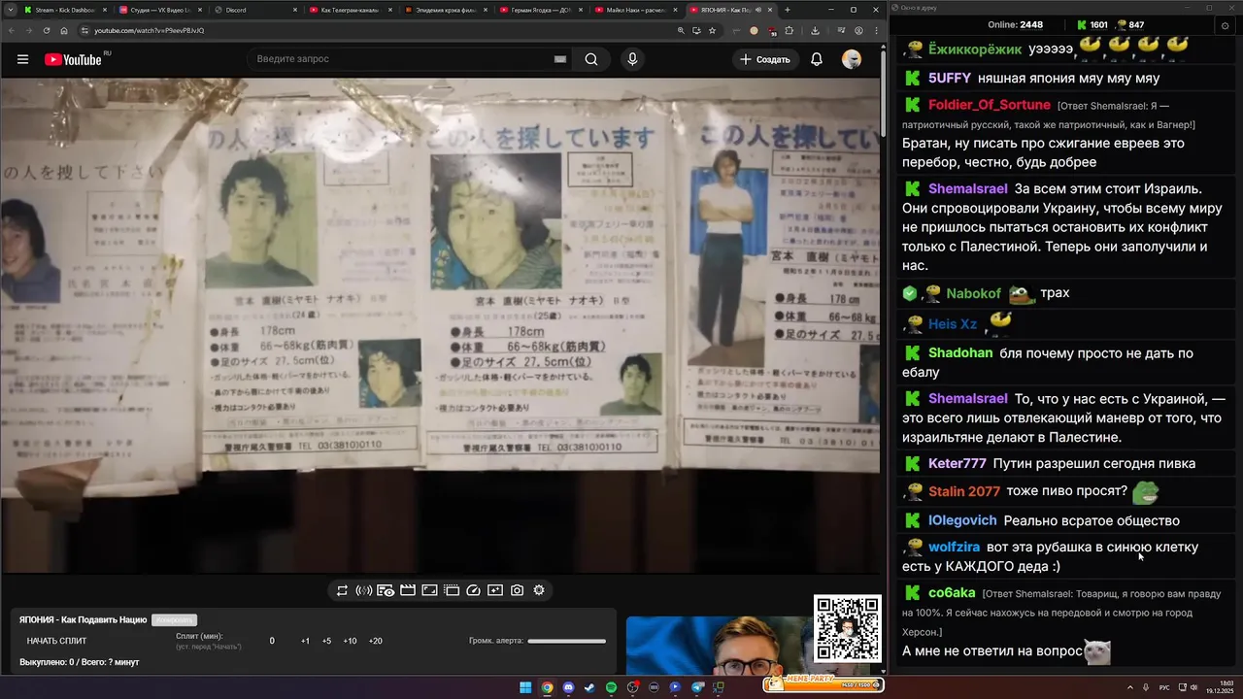
Task: Click the dashed window icon in player toolbar
Action: (x=452, y=590)
